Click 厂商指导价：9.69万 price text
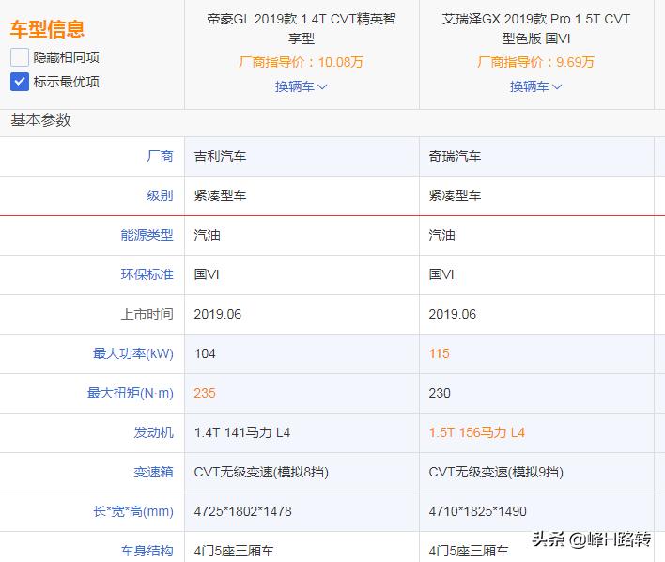Screen dimensions: 665x562 [535, 62]
